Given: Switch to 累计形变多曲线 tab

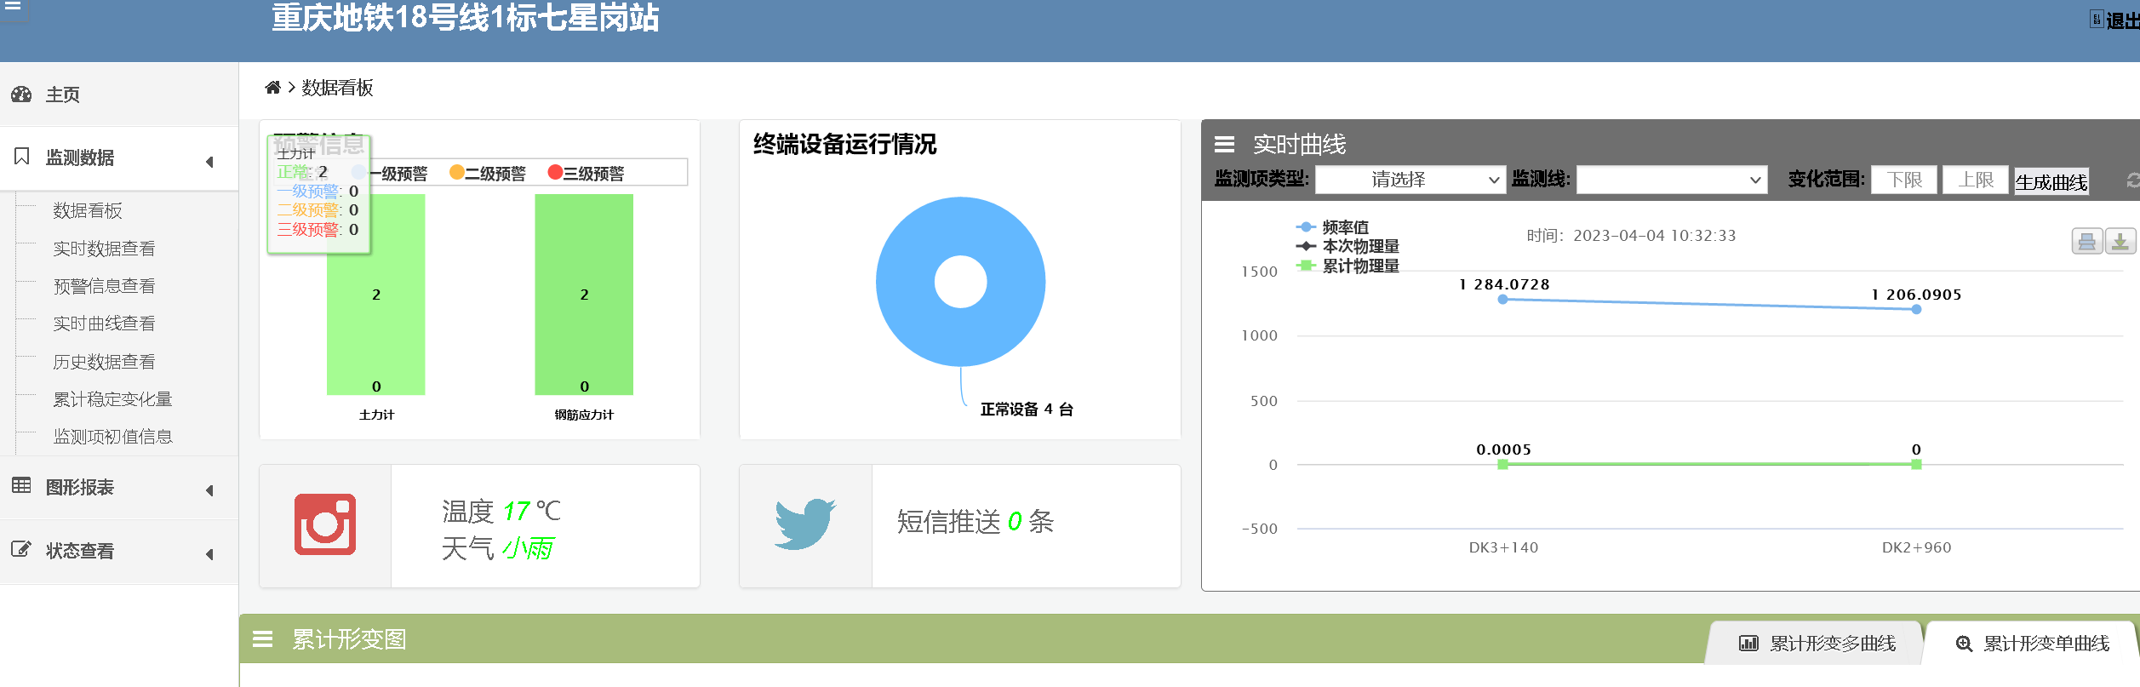Looking at the screenshot, I should point(1817,644).
